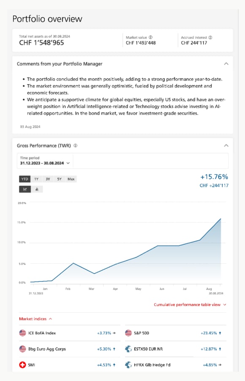This screenshot has height=381, width=245.
Task: Click the Gross Performance (TWR) info icon
Action: (x=74, y=145)
